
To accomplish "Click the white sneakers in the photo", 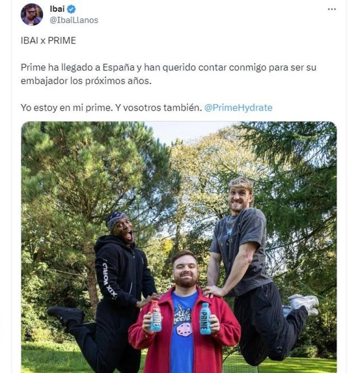I will coord(303,304).
